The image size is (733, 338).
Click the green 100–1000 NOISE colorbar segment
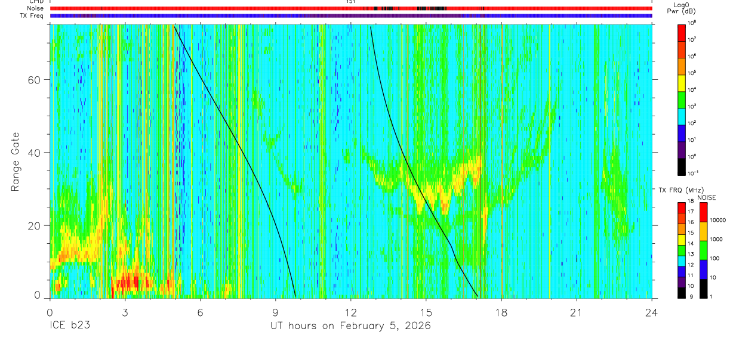point(704,250)
